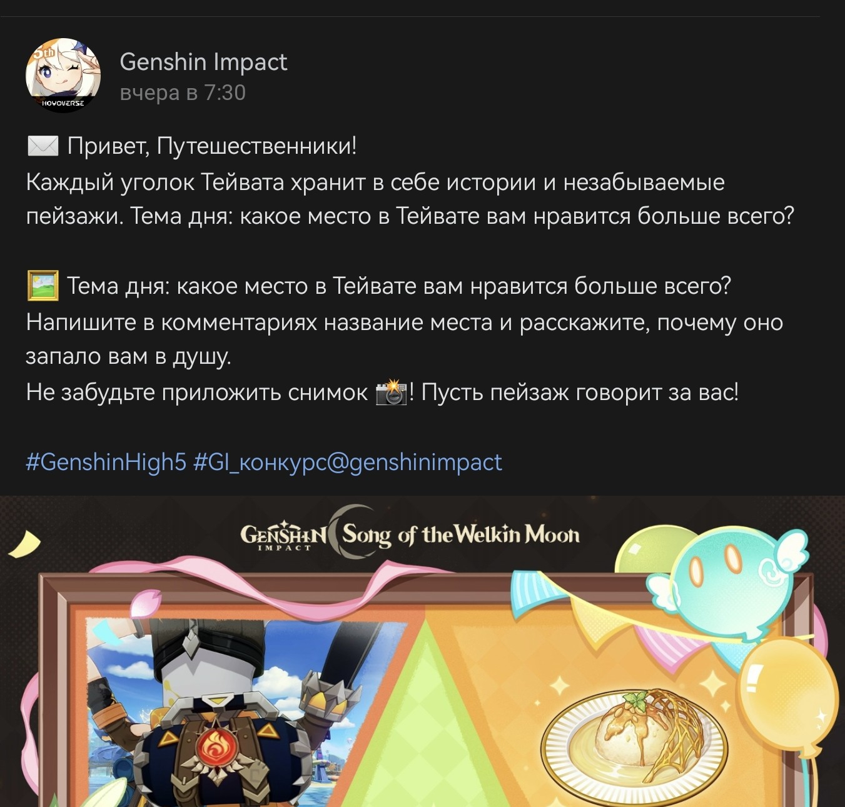Image resolution: width=845 pixels, height=807 pixels.
Task: Open the #GI_конкурс@genshinimpact hashtag
Action: pos(348,462)
